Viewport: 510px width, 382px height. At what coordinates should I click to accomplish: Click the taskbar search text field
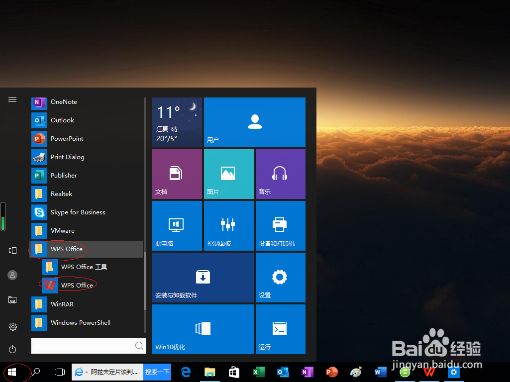click(x=107, y=372)
